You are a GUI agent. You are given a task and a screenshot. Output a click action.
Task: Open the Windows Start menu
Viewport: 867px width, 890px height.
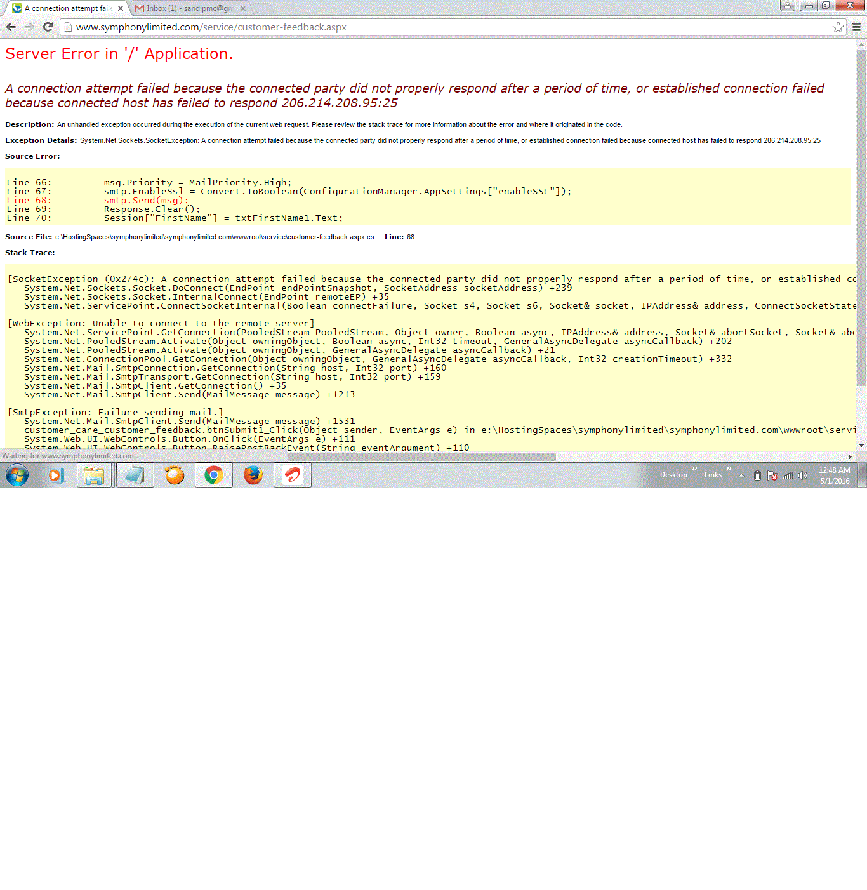click(17, 475)
